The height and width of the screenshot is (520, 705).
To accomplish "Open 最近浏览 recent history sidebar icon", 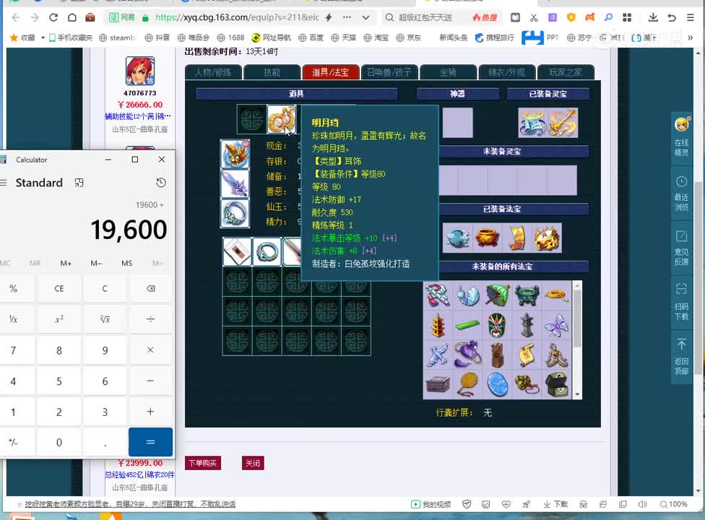I will pyautogui.click(x=682, y=194).
